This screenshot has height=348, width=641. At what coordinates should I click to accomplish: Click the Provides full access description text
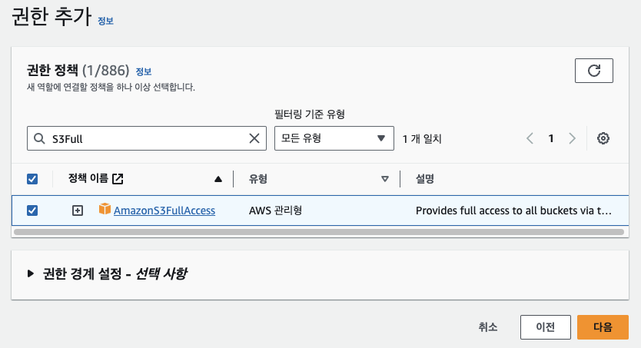pyautogui.click(x=513, y=210)
